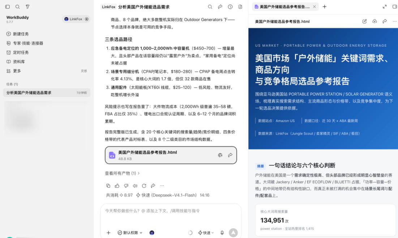Screen dimensions: 398x238
Task: Open the 快速 model speed dropdown
Action: click(206, 233)
